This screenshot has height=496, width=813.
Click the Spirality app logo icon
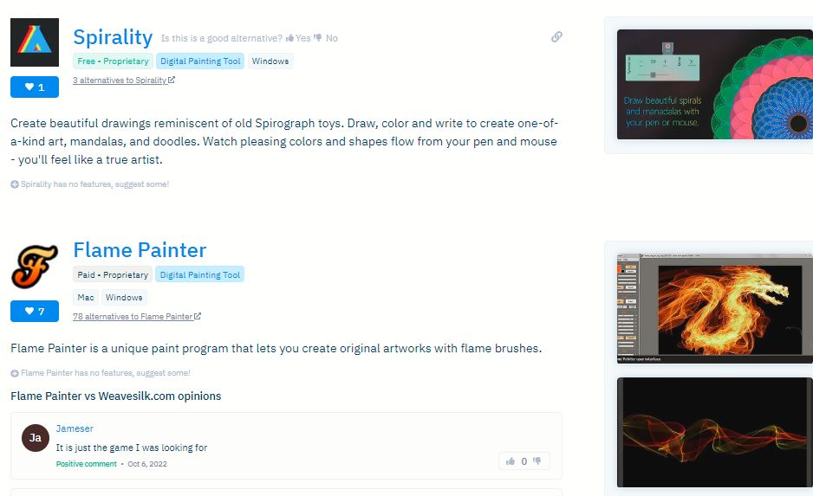coord(35,42)
